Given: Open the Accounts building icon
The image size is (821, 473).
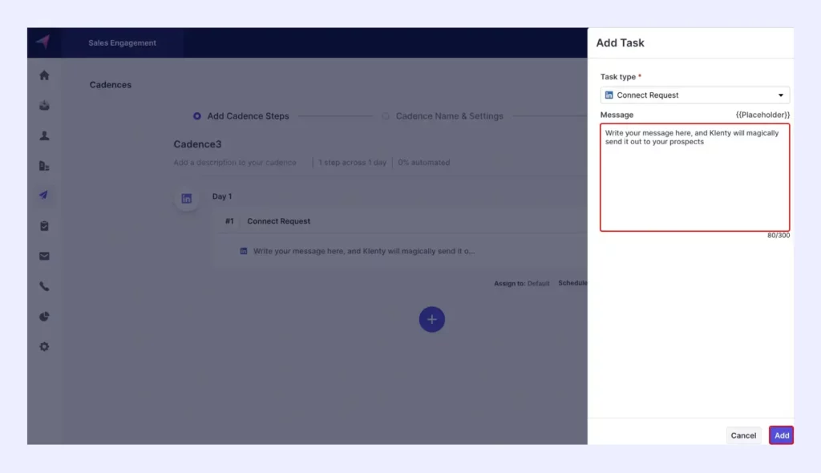Looking at the screenshot, I should tap(45, 166).
